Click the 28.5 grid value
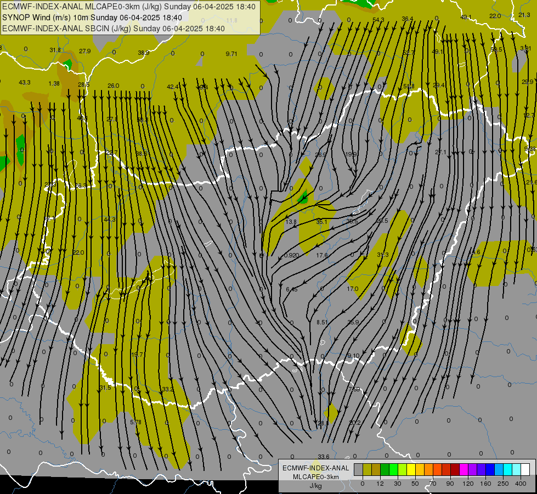537x494 pixels. (83, 85)
